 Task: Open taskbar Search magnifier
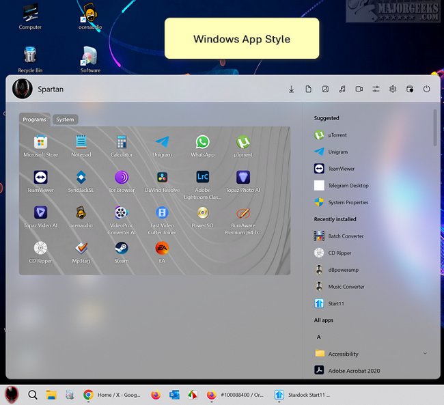click(33, 395)
